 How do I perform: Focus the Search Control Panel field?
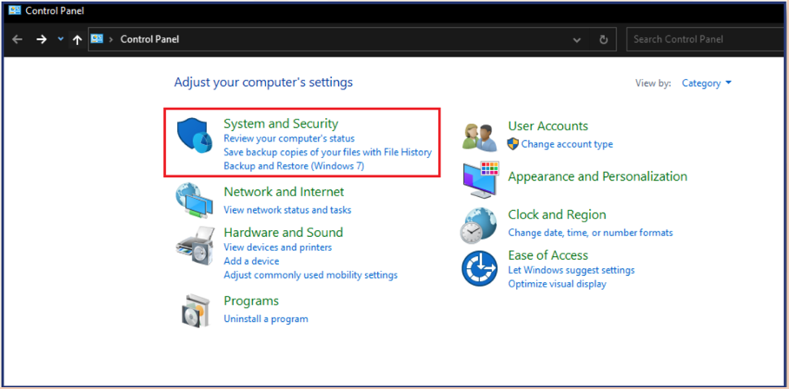pyautogui.click(x=705, y=39)
